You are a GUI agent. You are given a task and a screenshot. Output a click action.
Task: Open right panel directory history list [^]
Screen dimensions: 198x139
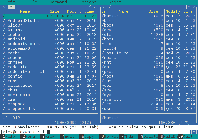pos(189,7)
